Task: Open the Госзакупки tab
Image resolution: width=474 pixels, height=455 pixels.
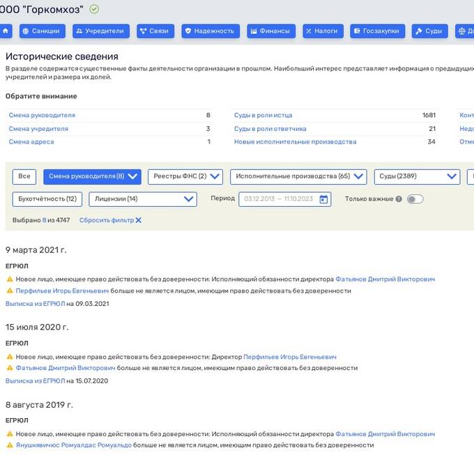Action: pos(378,31)
